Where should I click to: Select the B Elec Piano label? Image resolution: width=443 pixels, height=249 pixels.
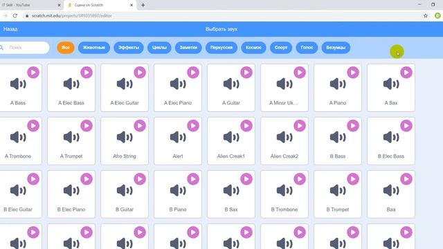[x=71, y=210]
